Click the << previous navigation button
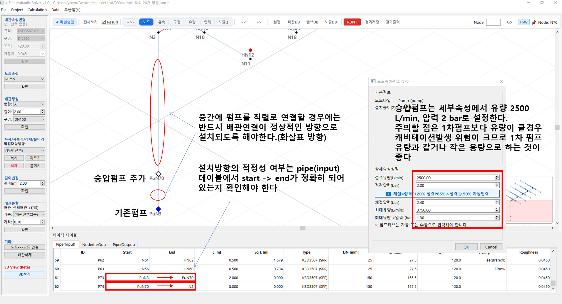Viewport: 562px width, 304px height. 243,22
